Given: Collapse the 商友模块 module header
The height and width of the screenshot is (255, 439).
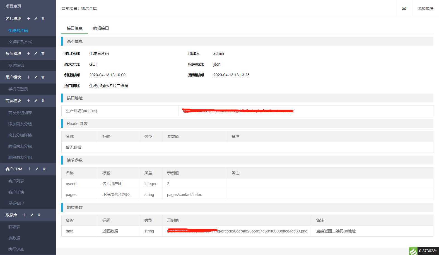Looking at the screenshot, I should click(x=13, y=101).
